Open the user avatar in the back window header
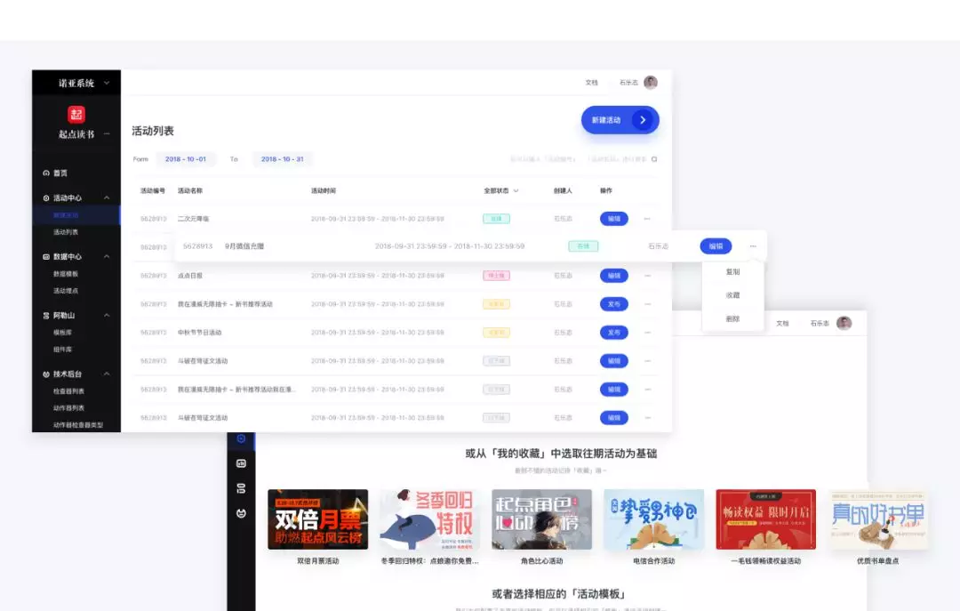The height and width of the screenshot is (611, 960). [x=844, y=323]
